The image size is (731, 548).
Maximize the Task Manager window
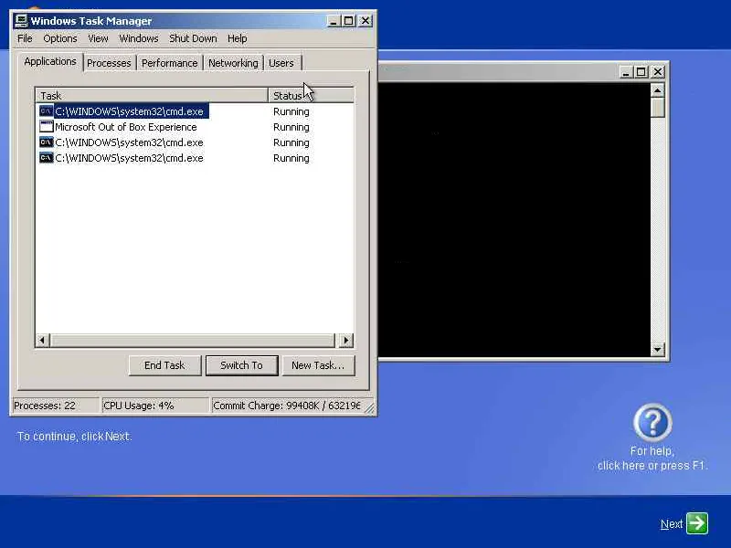tap(349, 20)
